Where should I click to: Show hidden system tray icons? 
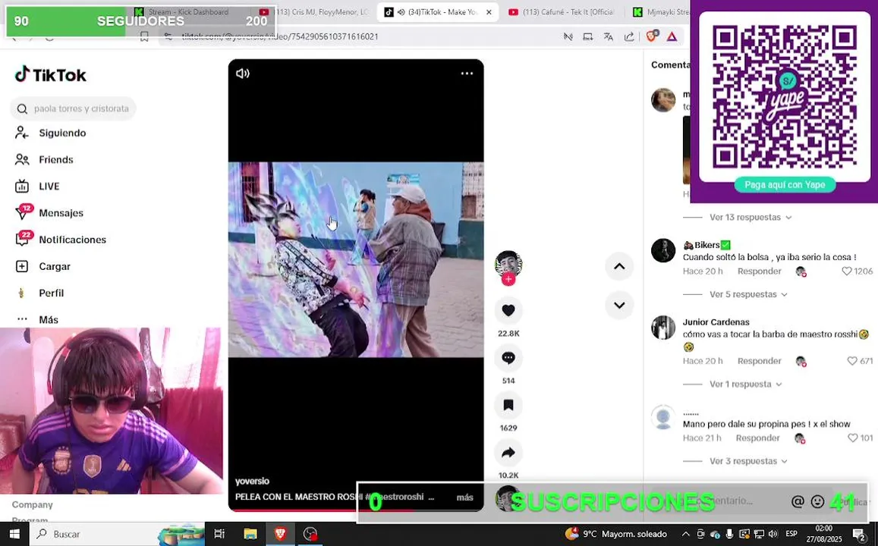tap(685, 535)
